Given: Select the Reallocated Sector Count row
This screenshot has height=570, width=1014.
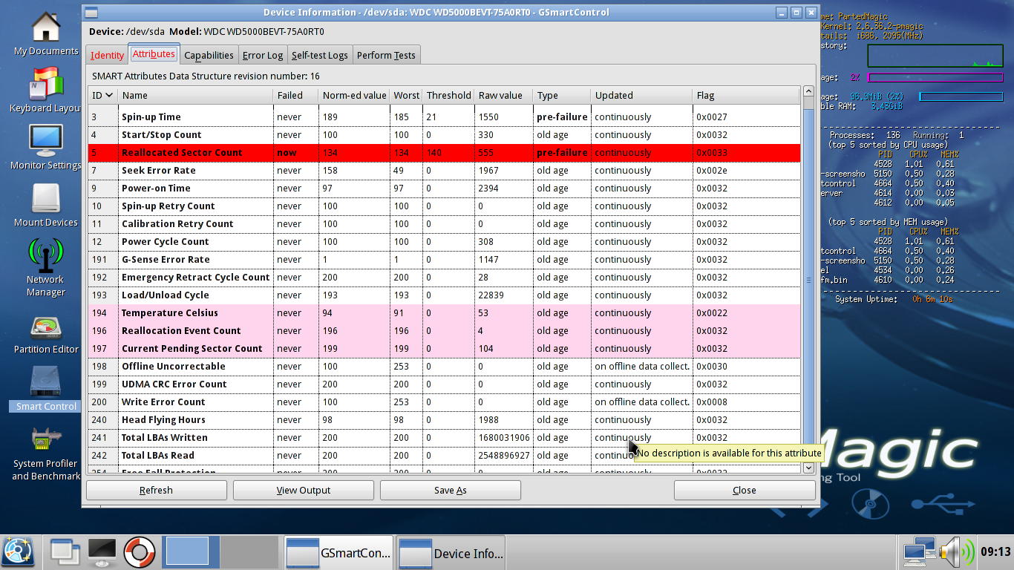Looking at the screenshot, I should 444,152.
